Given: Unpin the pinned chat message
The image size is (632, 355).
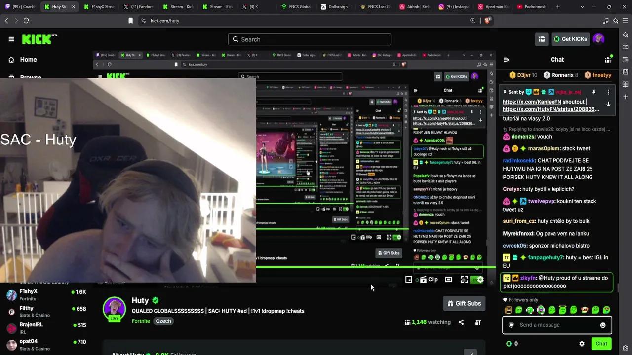Looking at the screenshot, I should (x=594, y=92).
